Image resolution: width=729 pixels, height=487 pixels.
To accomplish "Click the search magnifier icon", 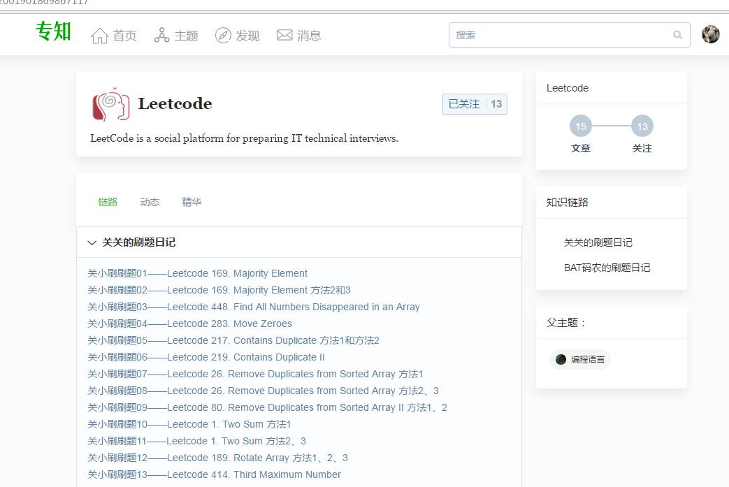I will 677,35.
